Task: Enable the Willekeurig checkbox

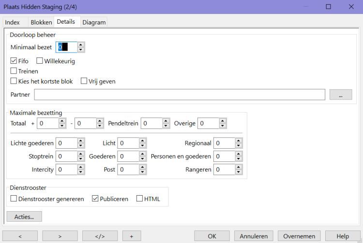Action: [x=40, y=61]
